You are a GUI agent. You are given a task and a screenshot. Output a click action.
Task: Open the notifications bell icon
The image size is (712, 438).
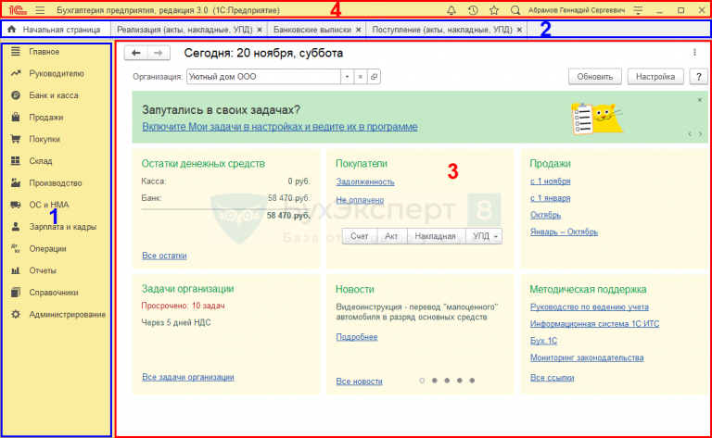pos(451,10)
